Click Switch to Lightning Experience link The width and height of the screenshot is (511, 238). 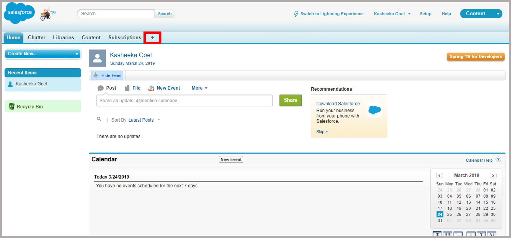pyautogui.click(x=332, y=14)
